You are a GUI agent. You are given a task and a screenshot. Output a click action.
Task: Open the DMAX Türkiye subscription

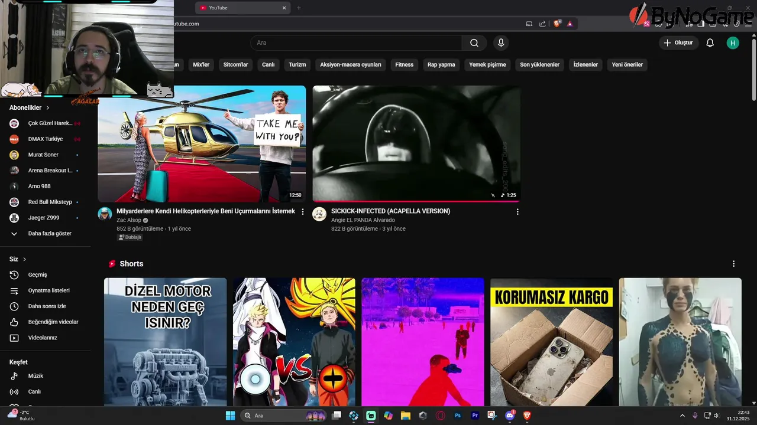point(46,139)
